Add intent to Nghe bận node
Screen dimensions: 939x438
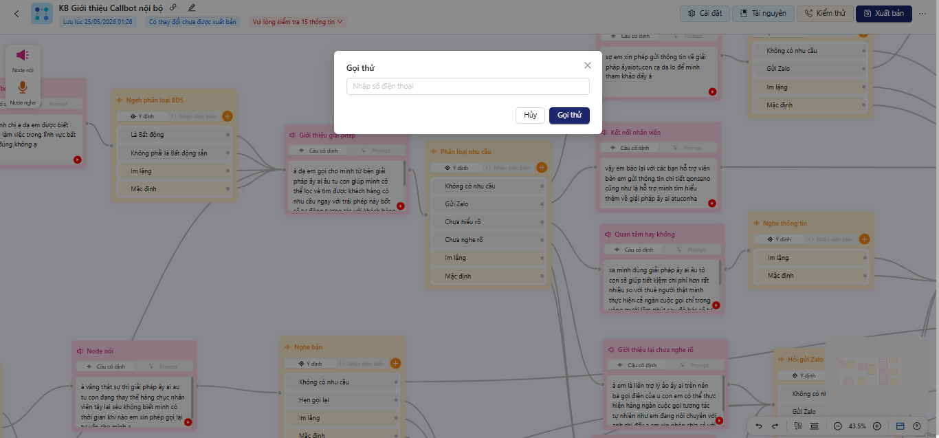click(395, 363)
